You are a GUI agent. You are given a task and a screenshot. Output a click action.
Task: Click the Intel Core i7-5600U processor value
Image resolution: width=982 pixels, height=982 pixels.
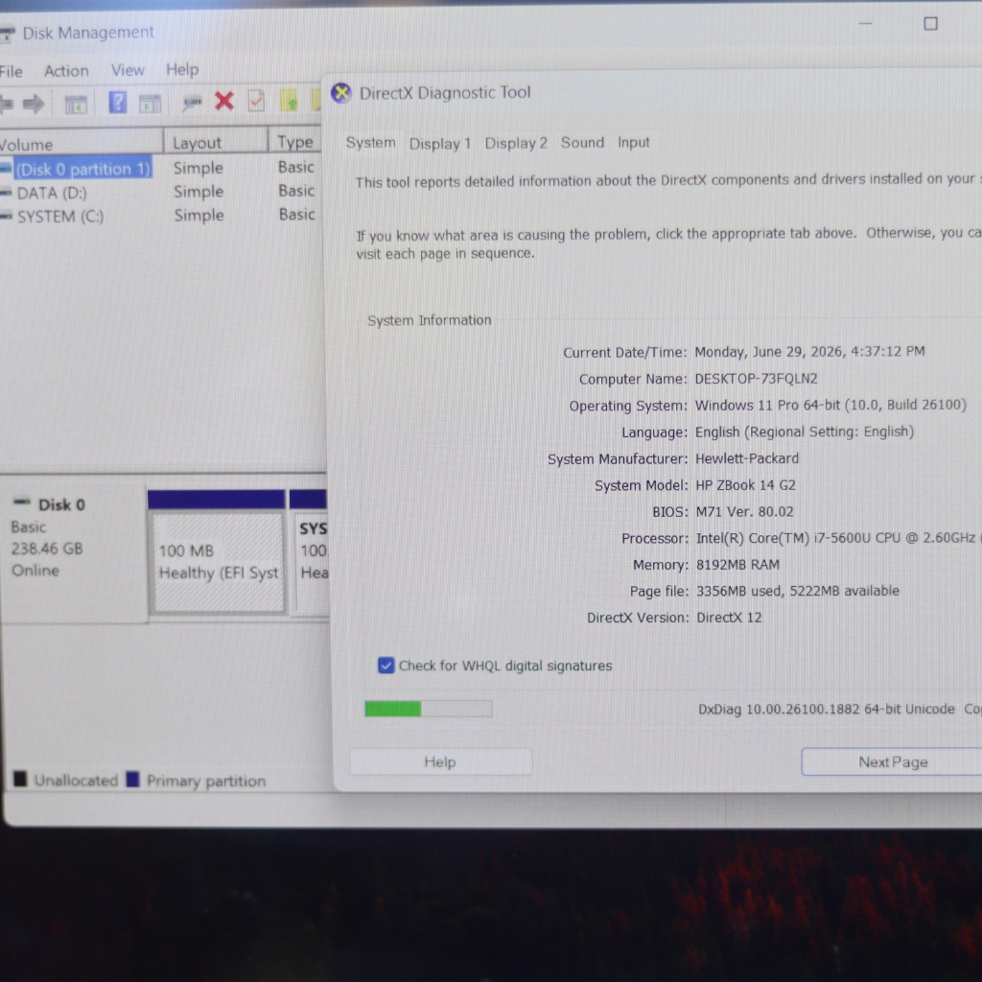point(838,538)
